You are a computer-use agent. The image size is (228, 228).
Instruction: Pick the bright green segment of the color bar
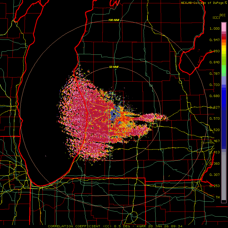[x=224, y=69]
